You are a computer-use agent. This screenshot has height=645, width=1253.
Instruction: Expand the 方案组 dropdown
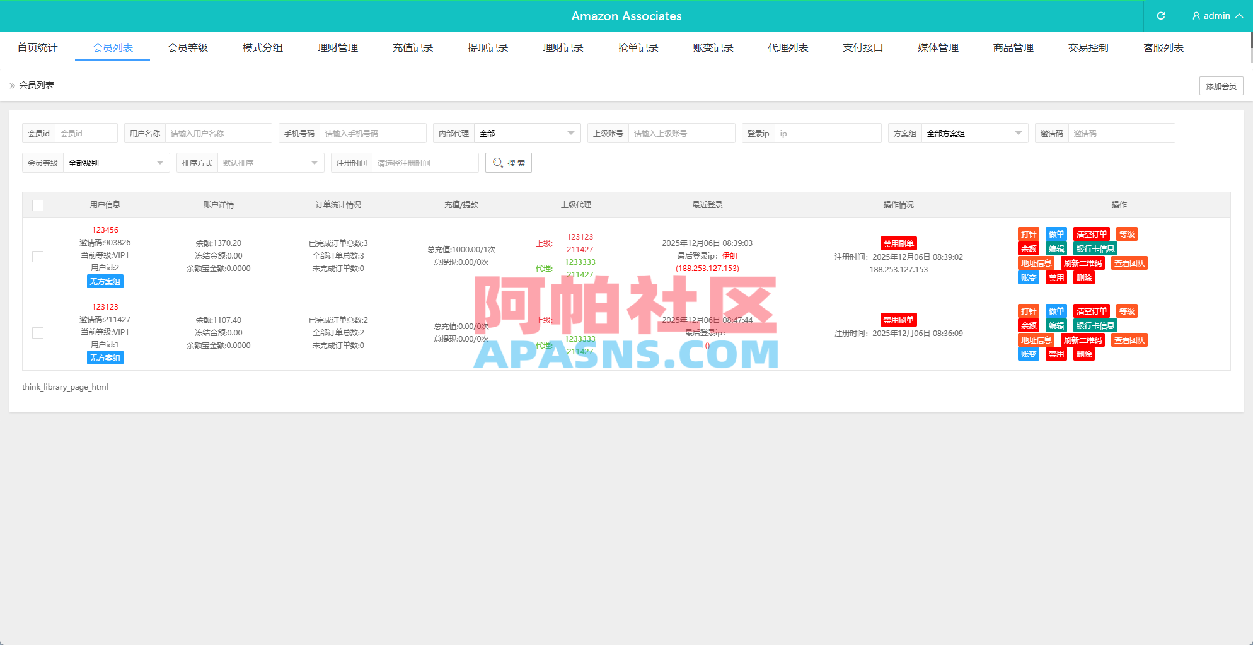click(x=974, y=133)
